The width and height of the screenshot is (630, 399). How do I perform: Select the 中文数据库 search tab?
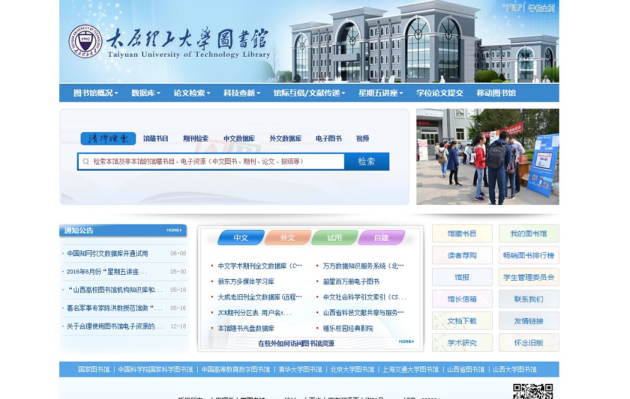pos(239,139)
